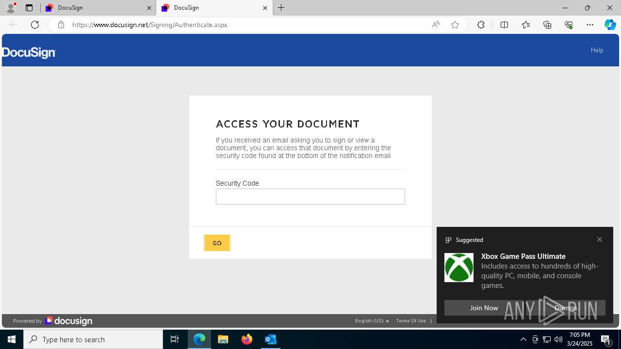Viewport: 621px width, 349px height.
Task: Dismiss the Xbox Game Pass suggestion
Action: click(566, 308)
